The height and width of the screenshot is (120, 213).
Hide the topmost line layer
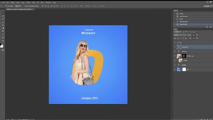click(175, 42)
